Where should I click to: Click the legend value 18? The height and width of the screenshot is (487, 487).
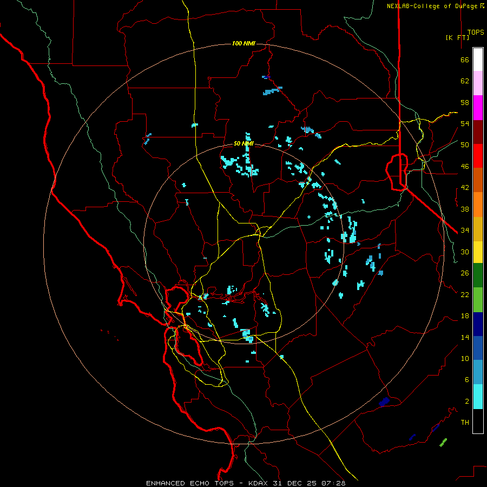(465, 316)
